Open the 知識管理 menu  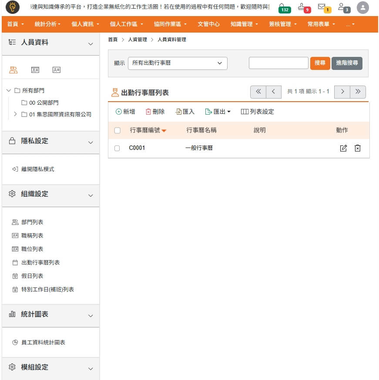point(244,24)
